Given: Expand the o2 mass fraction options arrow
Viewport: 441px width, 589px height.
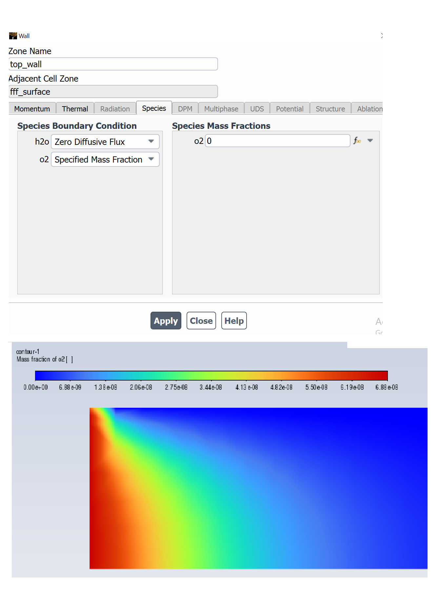Looking at the screenshot, I should [x=370, y=141].
